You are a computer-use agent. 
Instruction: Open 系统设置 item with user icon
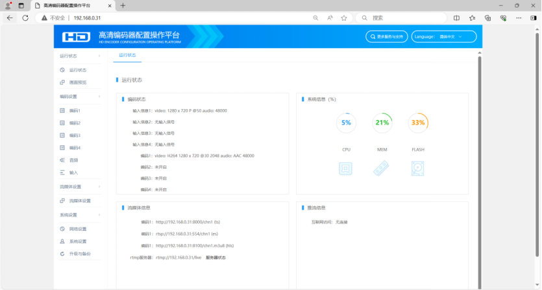[73, 241]
